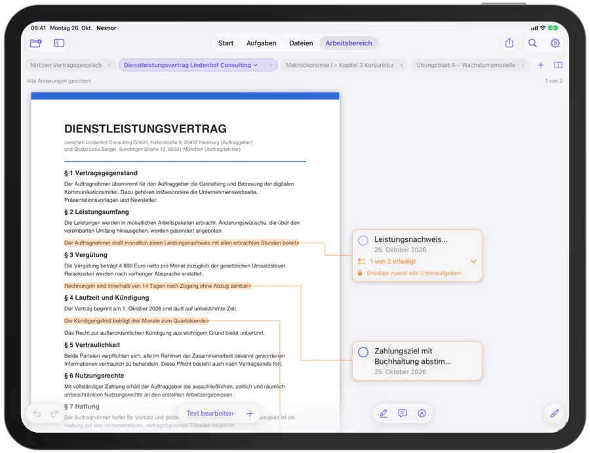
Task: Tap the new folder icon
Action: (36, 43)
